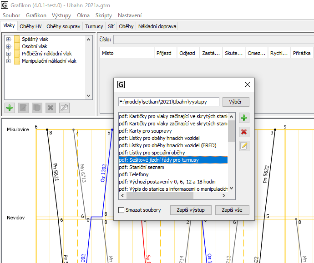This screenshot has height=263, width=314.
Task: Click the Zapiš výstup button
Action: coord(190,210)
